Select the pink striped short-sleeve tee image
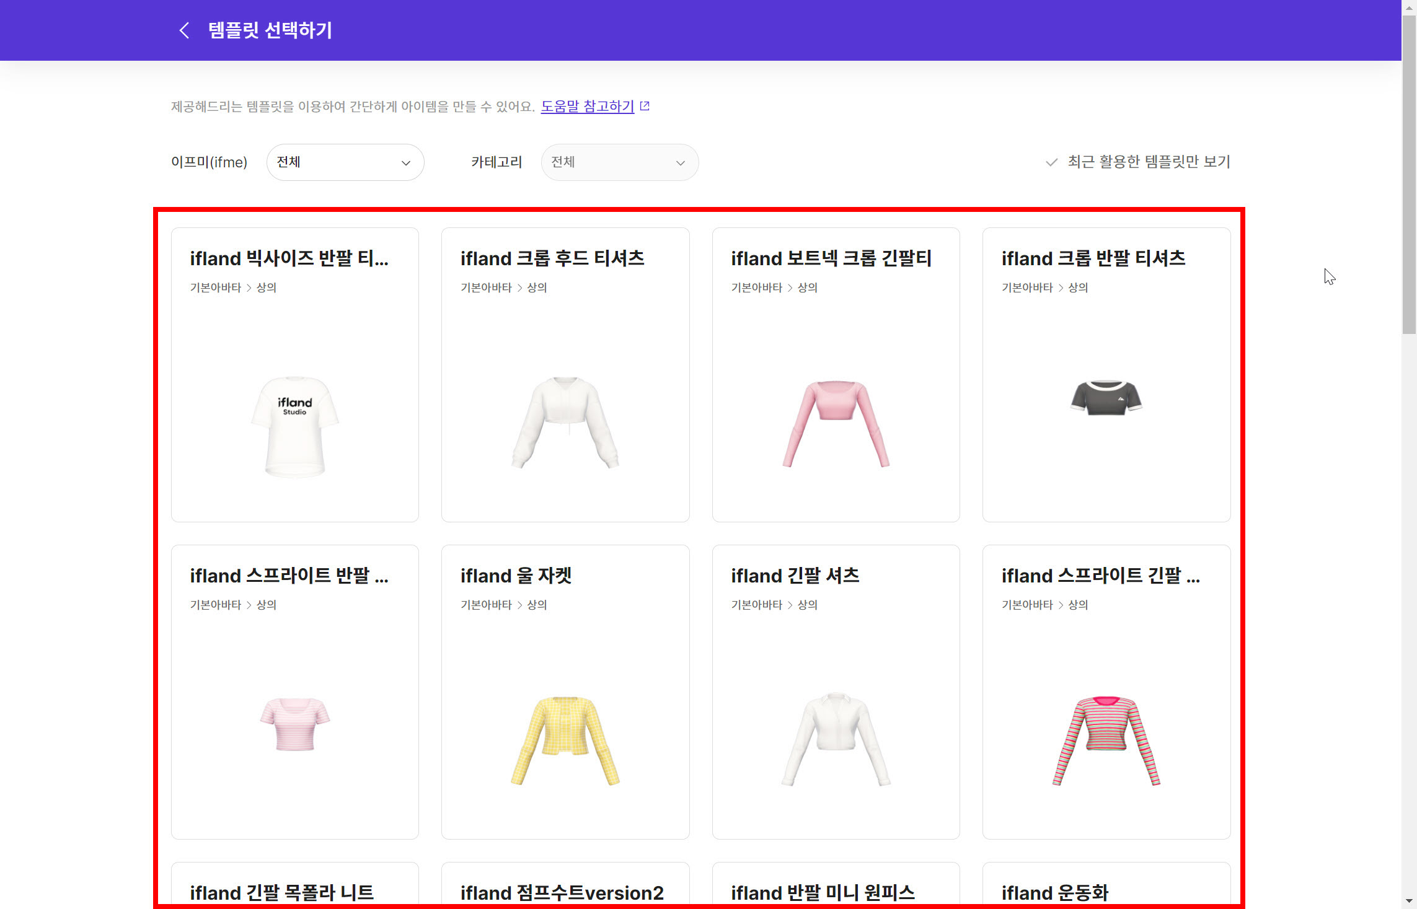This screenshot has width=1417, height=909. pyautogui.click(x=294, y=724)
